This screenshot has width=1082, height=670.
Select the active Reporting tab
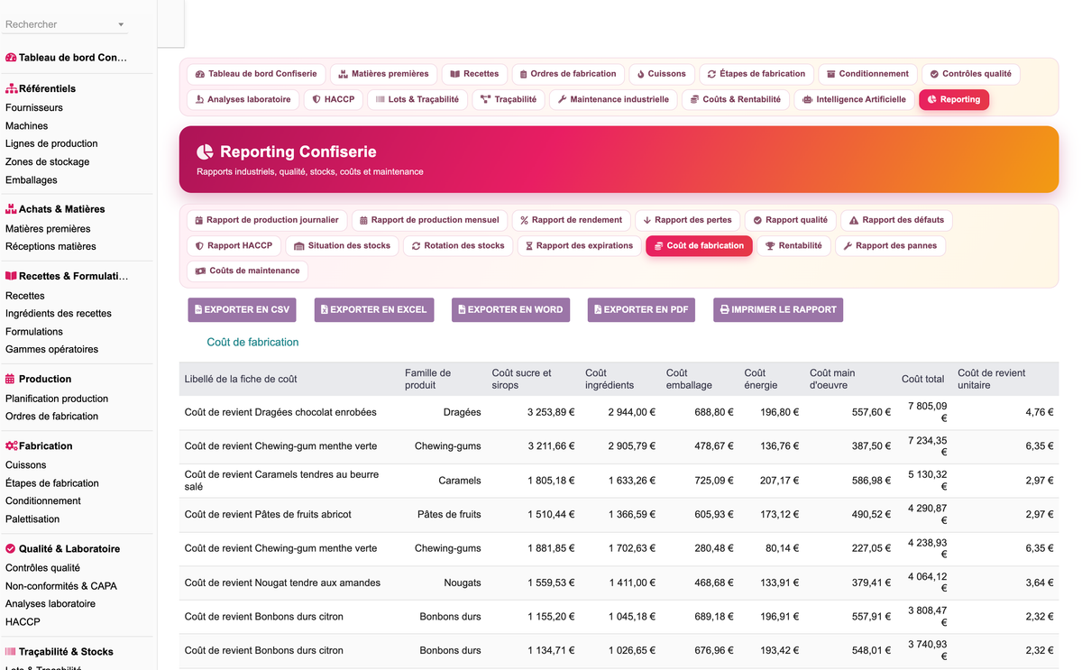[x=954, y=99]
